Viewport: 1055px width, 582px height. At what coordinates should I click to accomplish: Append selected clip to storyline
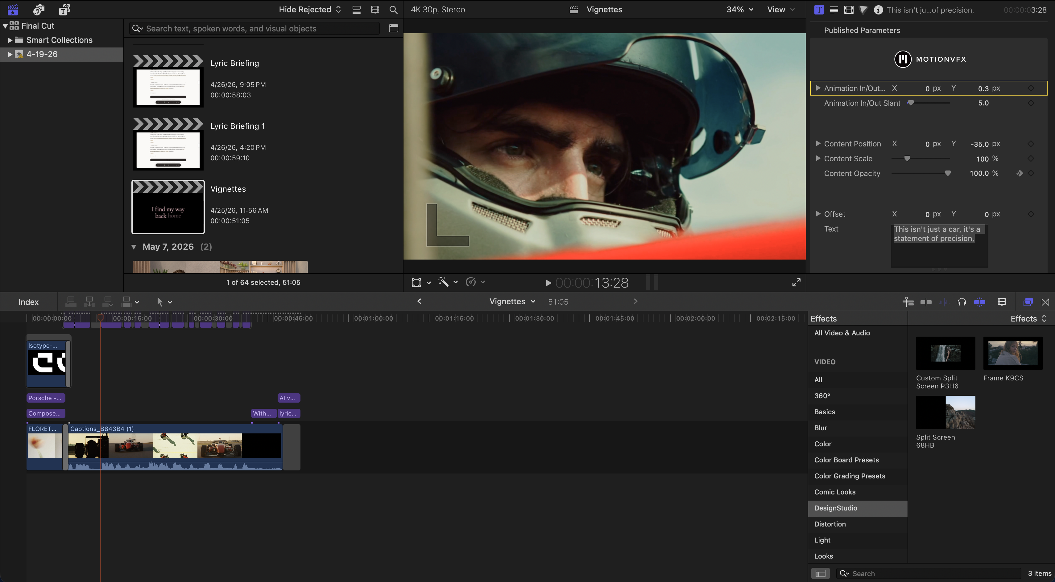pyautogui.click(x=108, y=302)
